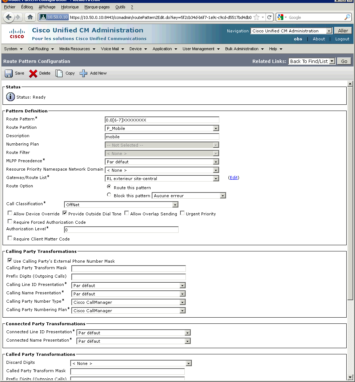
Task: Open the Related Links dropdown
Action: point(312,61)
